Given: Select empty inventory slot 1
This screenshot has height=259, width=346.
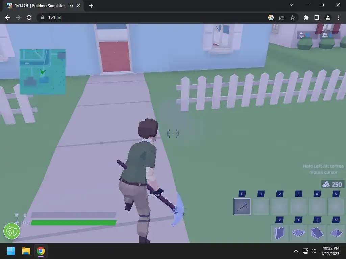Looking at the screenshot, I should pos(261,207).
